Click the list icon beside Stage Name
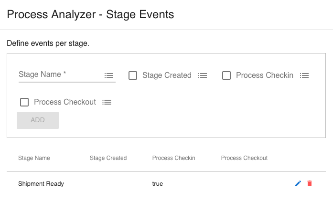 pyautogui.click(x=109, y=75)
